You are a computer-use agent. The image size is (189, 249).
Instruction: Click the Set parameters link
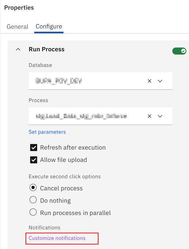coord(47,132)
